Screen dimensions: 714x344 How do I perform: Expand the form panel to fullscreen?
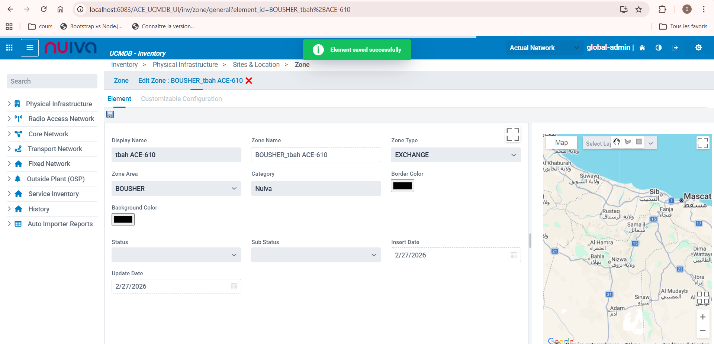coord(512,134)
